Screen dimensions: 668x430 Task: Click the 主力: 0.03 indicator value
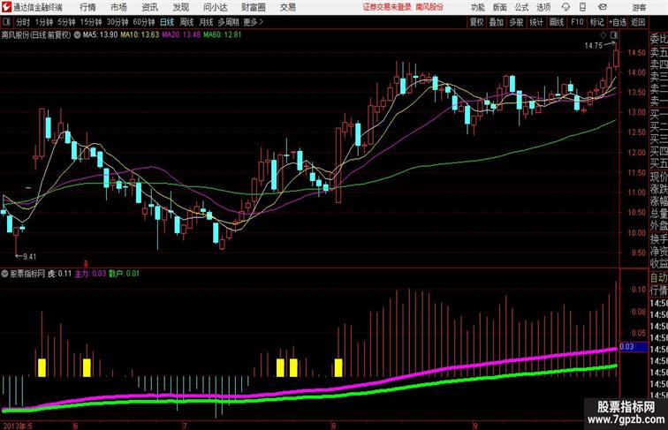pos(90,274)
